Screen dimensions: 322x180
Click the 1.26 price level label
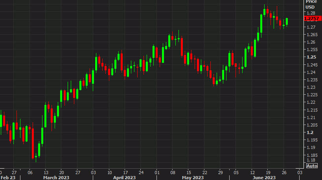(311, 42)
